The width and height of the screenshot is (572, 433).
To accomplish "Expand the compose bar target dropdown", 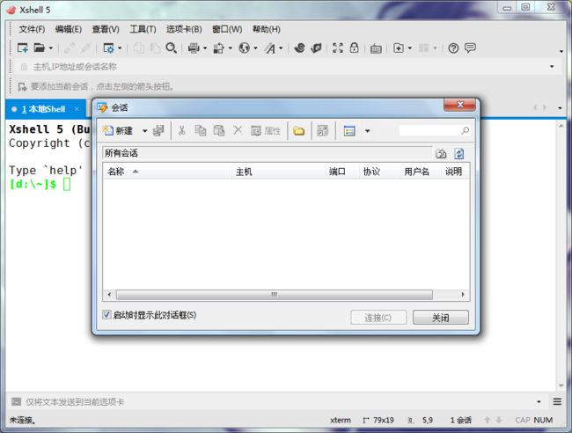I will coord(539,401).
